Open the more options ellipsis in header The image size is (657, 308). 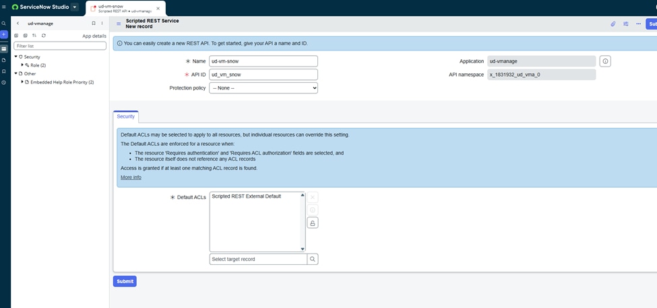point(638,24)
